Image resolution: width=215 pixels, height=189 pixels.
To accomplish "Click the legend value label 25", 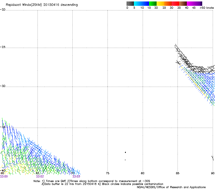I will click(x=164, y=8).
